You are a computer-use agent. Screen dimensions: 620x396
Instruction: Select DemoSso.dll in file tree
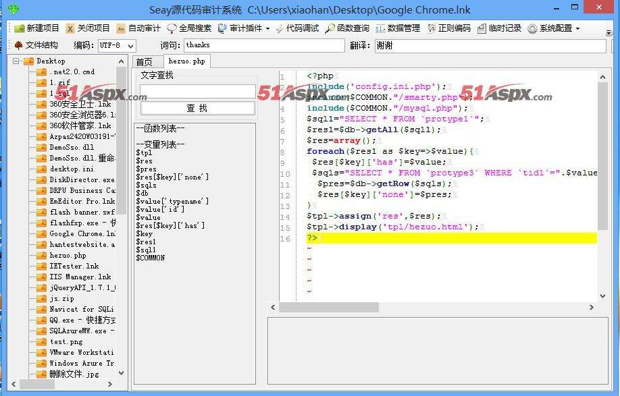point(72,147)
